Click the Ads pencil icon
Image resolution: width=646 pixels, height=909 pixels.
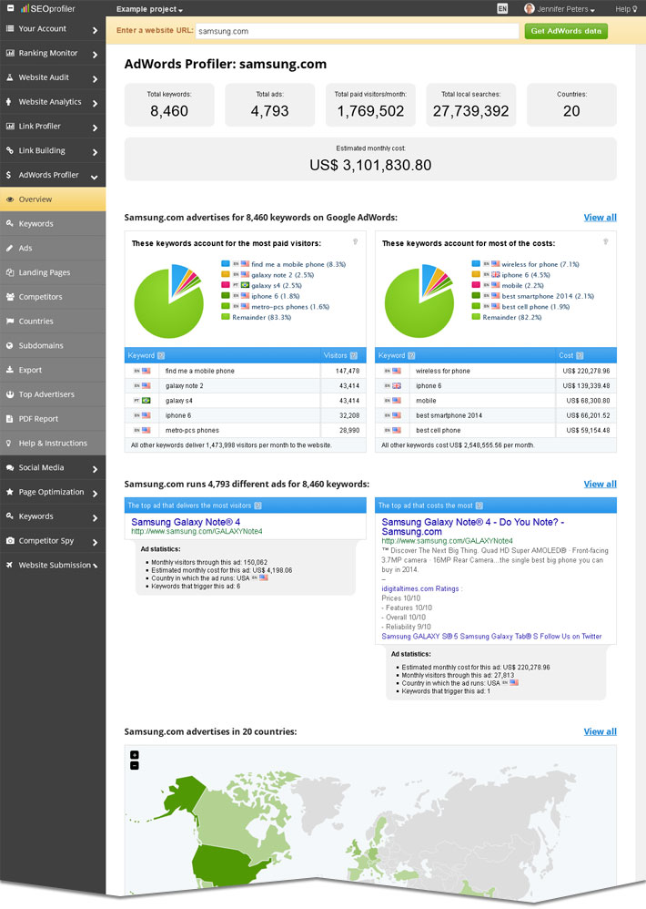coord(10,248)
